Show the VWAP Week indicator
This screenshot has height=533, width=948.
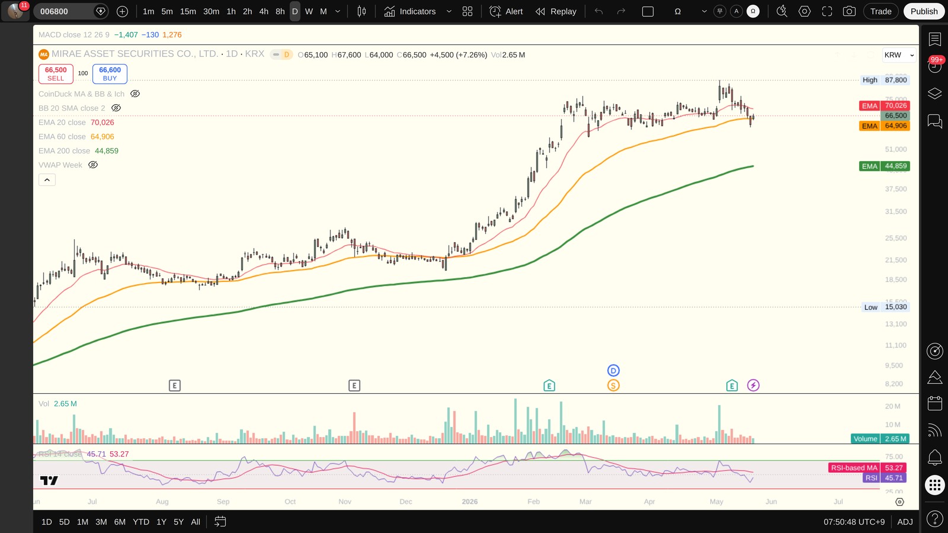[x=93, y=165]
